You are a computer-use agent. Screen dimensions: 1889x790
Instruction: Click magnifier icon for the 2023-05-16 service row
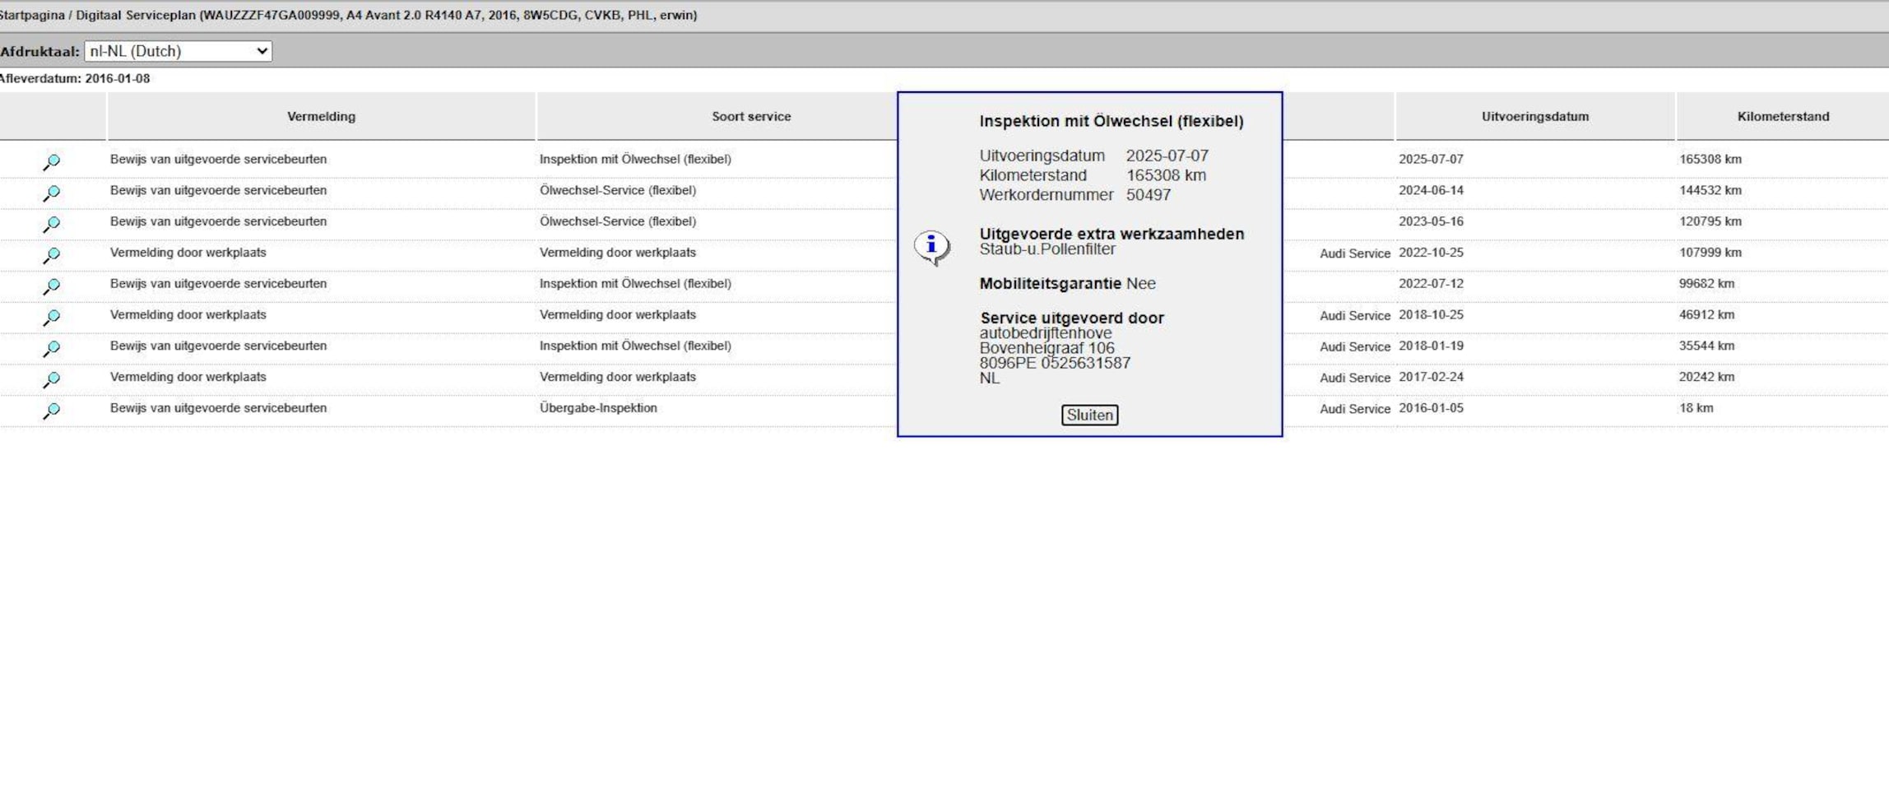tap(51, 224)
